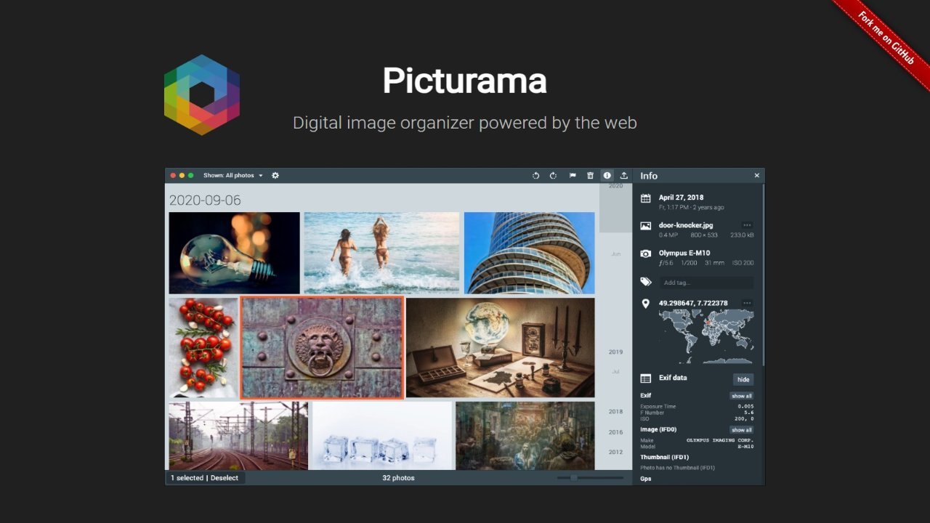
Task: Select the lion door knocker photo
Action: (x=322, y=347)
